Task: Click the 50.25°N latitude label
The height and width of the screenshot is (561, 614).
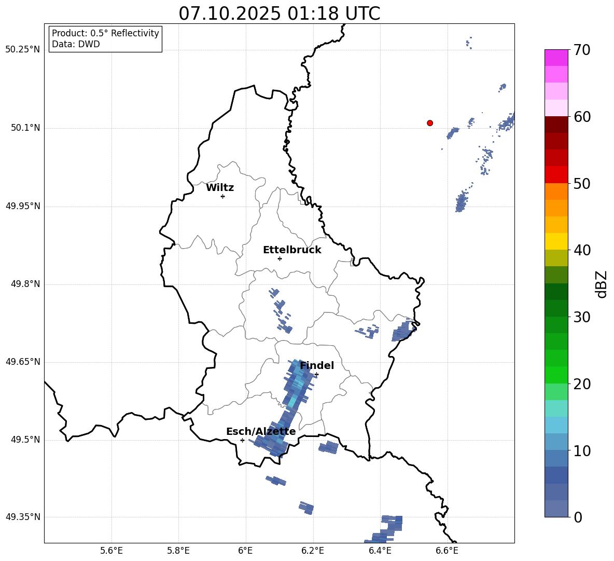Action: 23,50
